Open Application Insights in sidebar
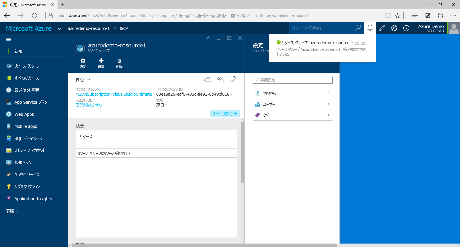Screen dimensions: 460x247 click(x=34, y=199)
